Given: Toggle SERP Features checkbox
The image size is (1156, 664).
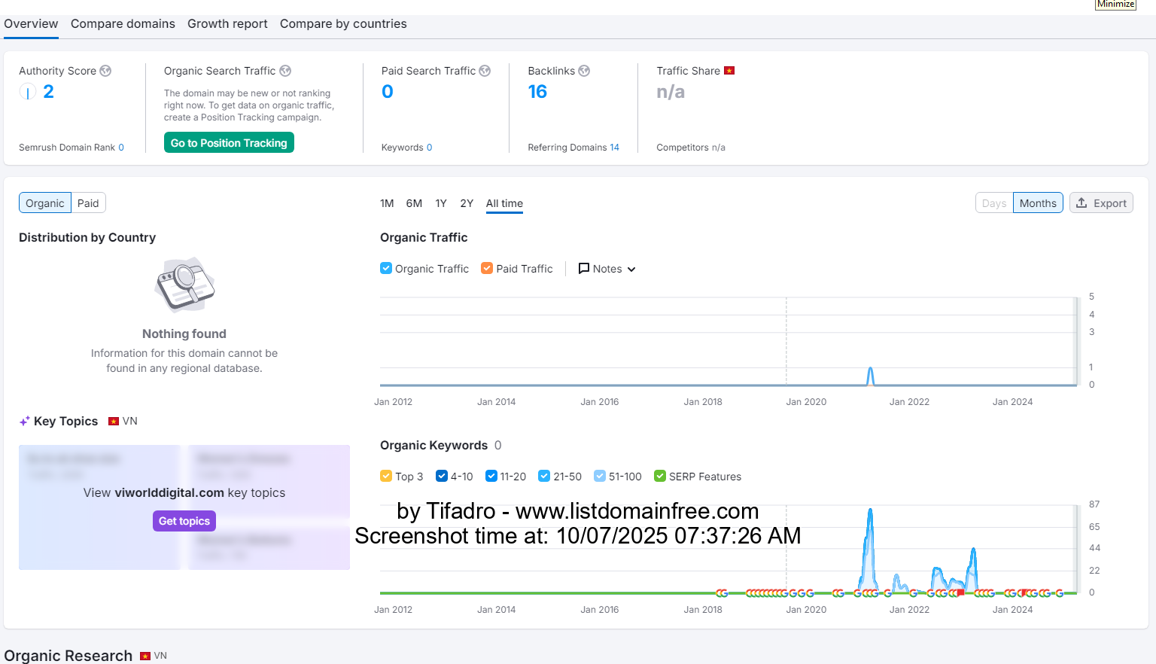Looking at the screenshot, I should [x=660, y=476].
